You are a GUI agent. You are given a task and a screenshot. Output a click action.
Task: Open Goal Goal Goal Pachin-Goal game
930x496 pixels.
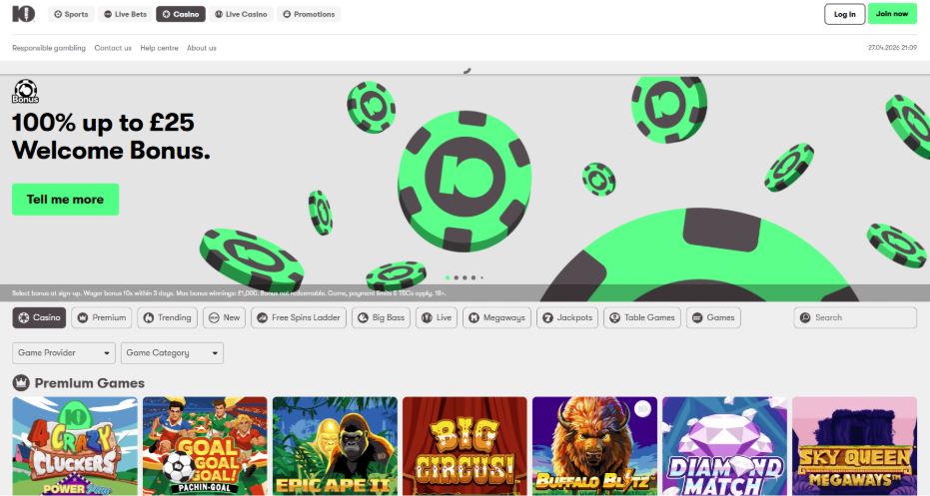click(x=205, y=446)
